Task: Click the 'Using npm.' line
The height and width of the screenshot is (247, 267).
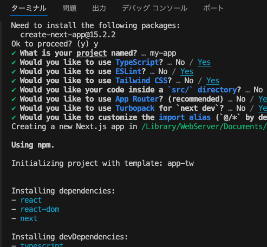Action: point(32,145)
